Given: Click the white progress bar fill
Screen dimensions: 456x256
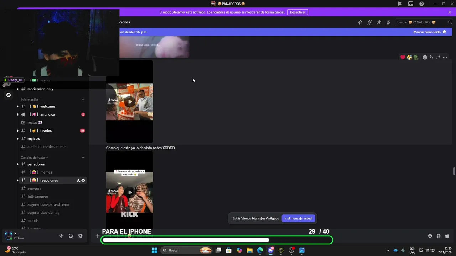Looking at the screenshot, I should [x=186, y=240].
